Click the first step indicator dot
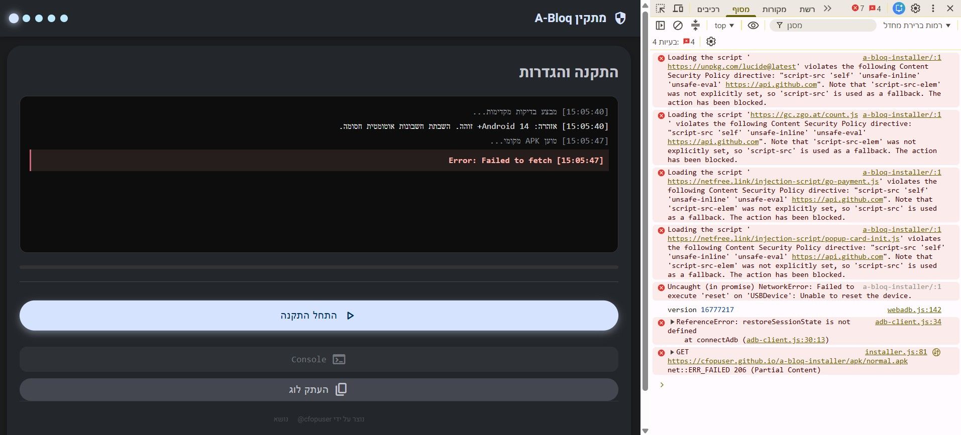 tap(14, 18)
